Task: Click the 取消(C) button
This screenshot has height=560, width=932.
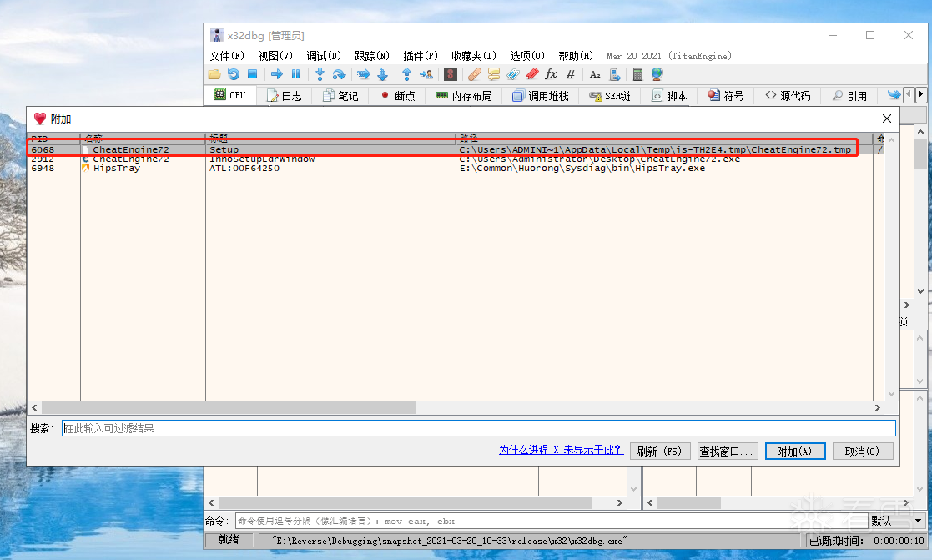Action: (x=863, y=452)
